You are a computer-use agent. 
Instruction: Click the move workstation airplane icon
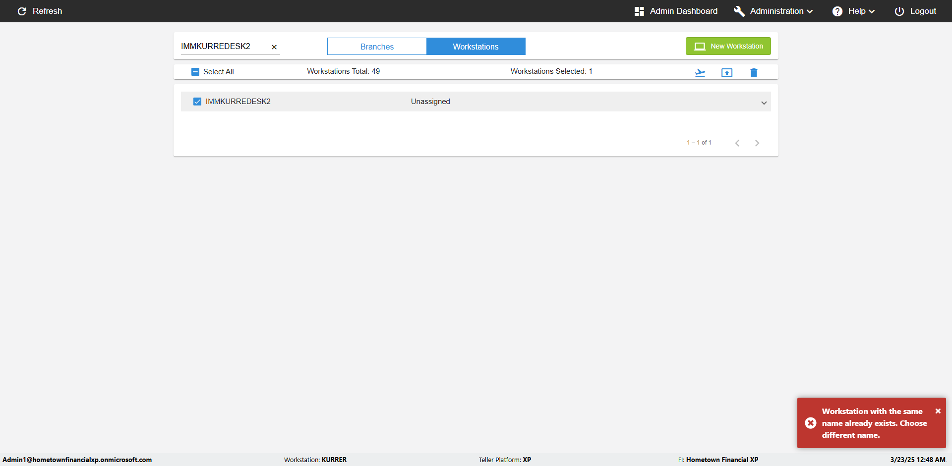(x=700, y=73)
